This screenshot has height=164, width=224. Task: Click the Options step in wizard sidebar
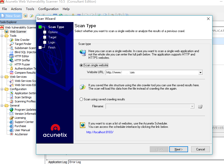click(53, 32)
